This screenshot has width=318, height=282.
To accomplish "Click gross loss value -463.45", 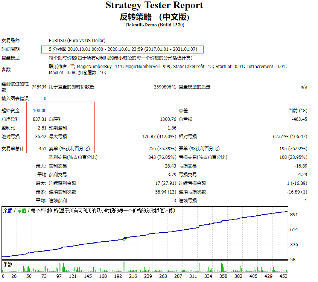I will (x=299, y=119).
